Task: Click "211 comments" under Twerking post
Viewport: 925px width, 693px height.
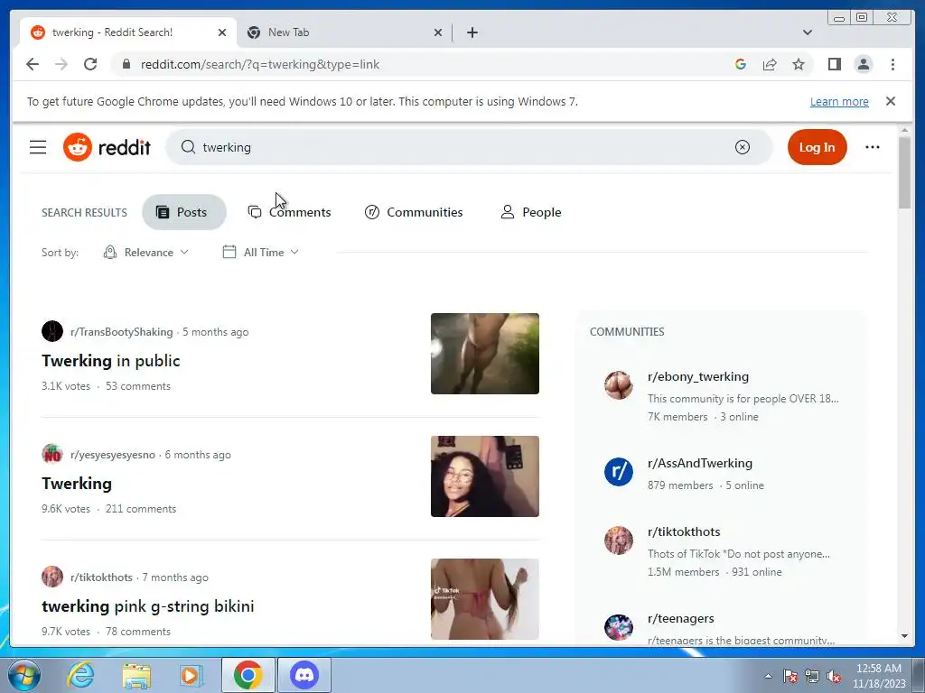Action: 140,509
